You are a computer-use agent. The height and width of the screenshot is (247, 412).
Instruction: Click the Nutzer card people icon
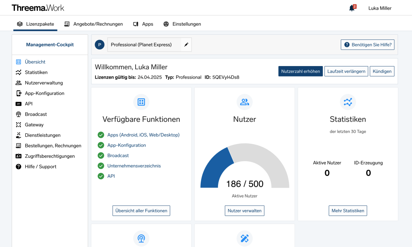pos(245,102)
